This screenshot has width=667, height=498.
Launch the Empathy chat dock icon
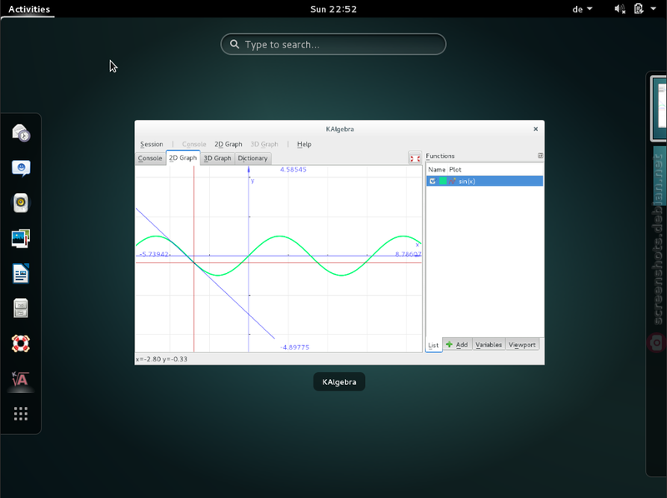pyautogui.click(x=20, y=168)
